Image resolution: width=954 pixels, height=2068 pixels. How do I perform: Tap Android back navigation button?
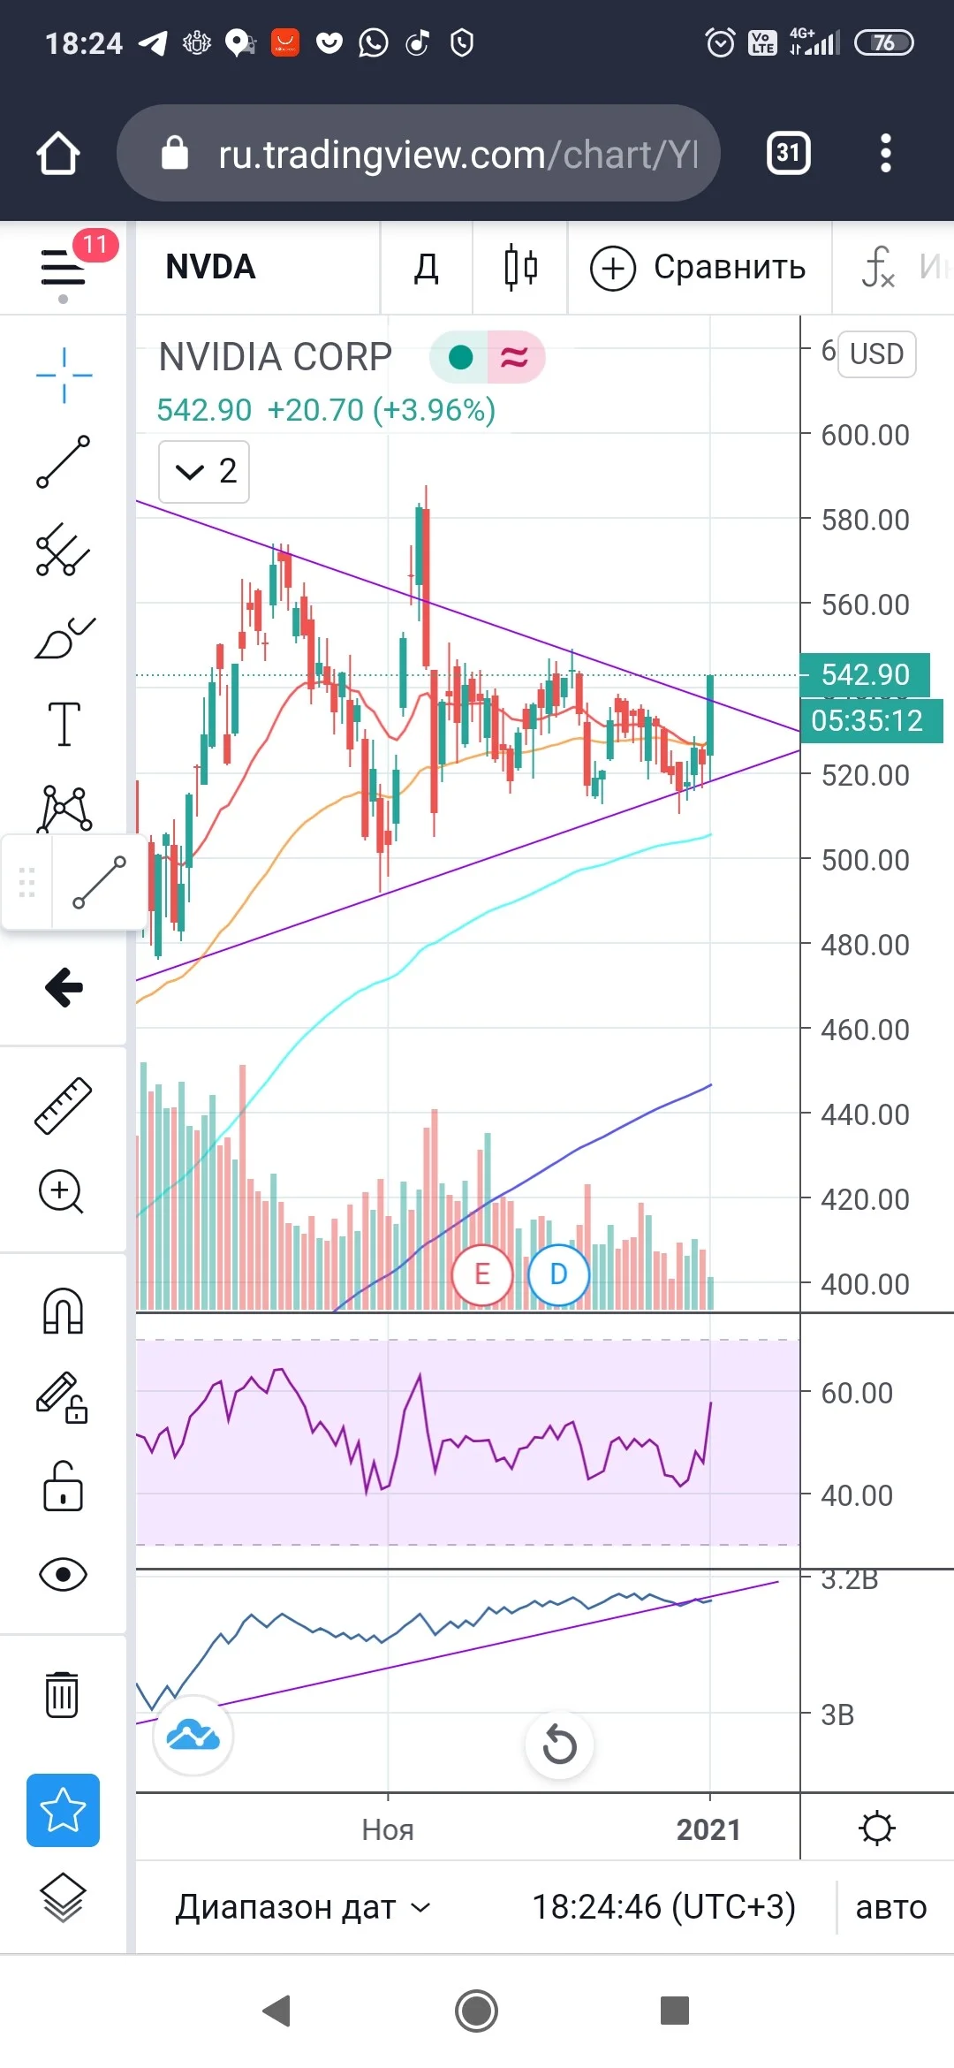(276, 2011)
